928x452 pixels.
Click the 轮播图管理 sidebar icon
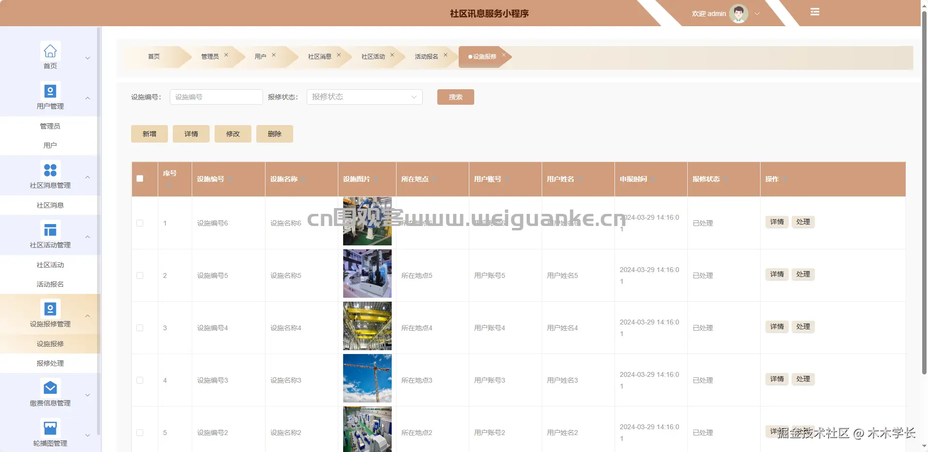point(50,427)
